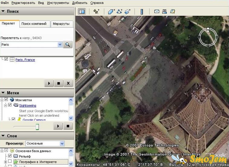Collapse the Поиск panel
The image size is (229, 167).
pos(3,11)
